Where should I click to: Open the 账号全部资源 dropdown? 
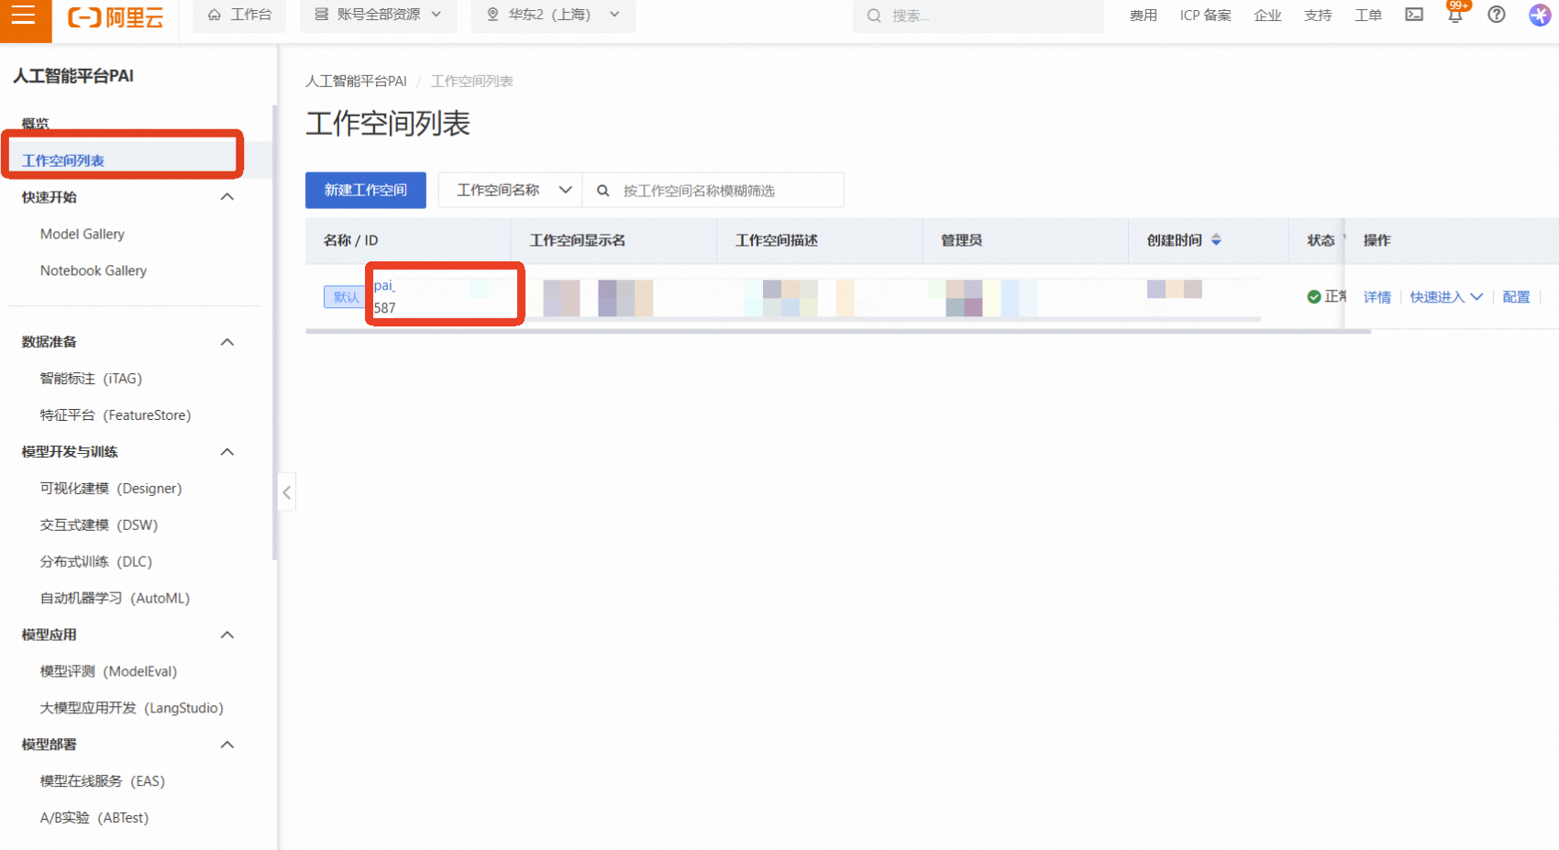(378, 15)
